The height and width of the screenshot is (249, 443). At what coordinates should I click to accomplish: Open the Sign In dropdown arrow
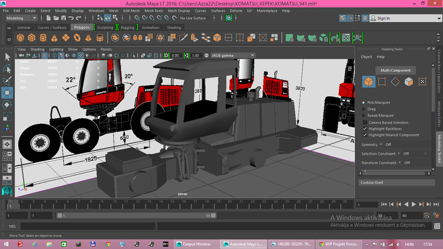[x=439, y=18]
